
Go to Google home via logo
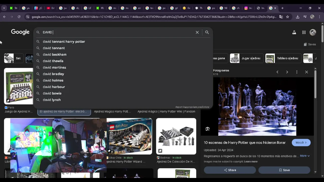pyautogui.click(x=20, y=32)
